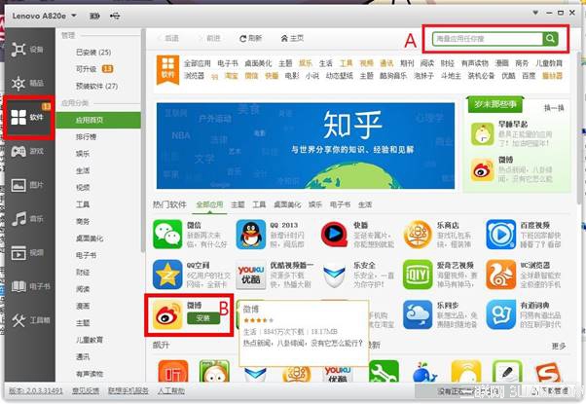Switch to 生活 tab under 热门软件

(365, 204)
